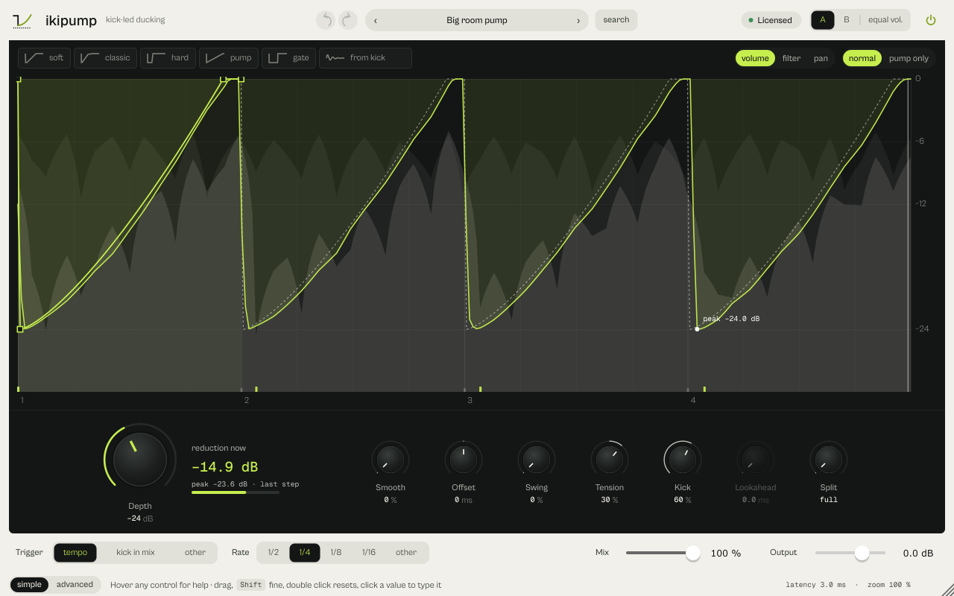The image size is (954, 596).
Task: Click the Offset knob
Action: (x=464, y=460)
